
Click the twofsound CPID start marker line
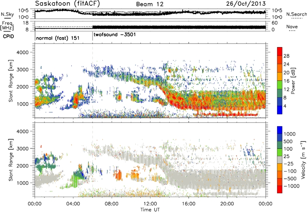[92, 36]
